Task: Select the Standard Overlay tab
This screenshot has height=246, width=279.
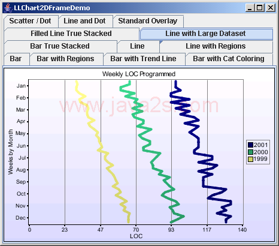Action: click(148, 21)
